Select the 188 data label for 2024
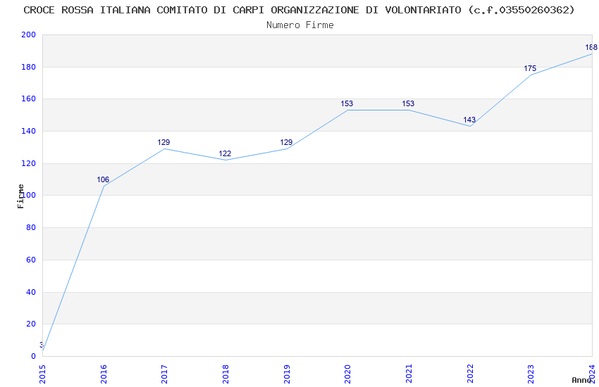Viewport: 599px width, 387px height. 591,47
